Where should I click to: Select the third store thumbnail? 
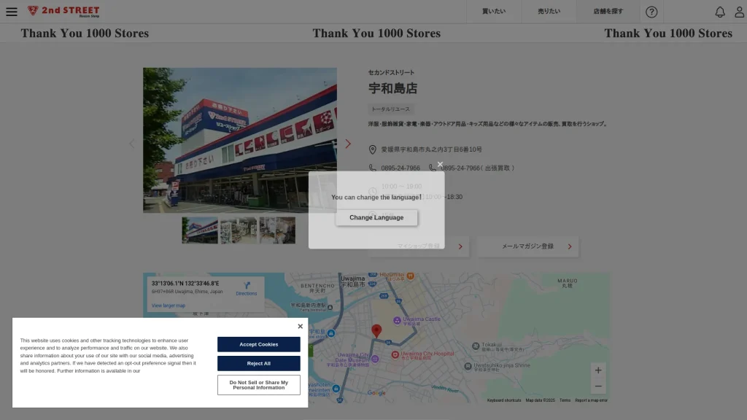277,230
